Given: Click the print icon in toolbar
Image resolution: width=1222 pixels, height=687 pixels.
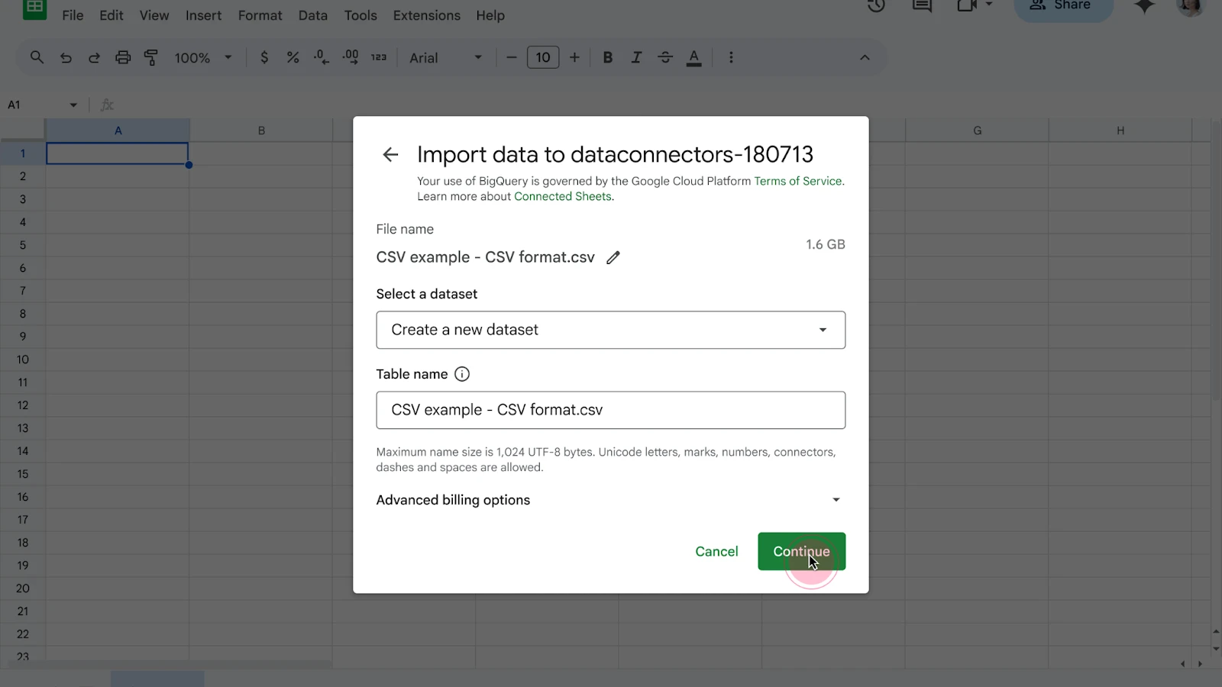Looking at the screenshot, I should tap(122, 57).
